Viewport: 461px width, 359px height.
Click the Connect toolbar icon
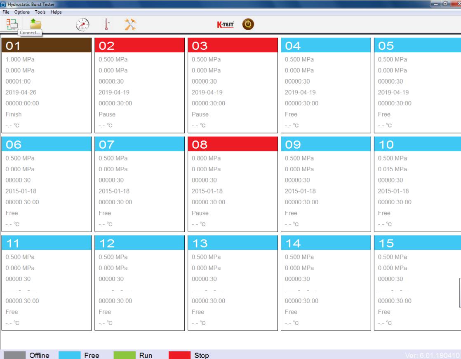click(x=10, y=24)
